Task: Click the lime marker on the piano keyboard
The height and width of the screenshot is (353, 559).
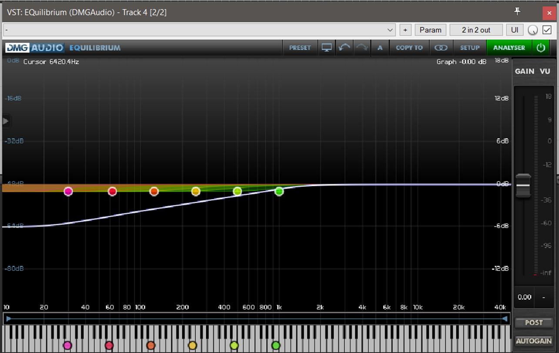Action: tap(234, 346)
